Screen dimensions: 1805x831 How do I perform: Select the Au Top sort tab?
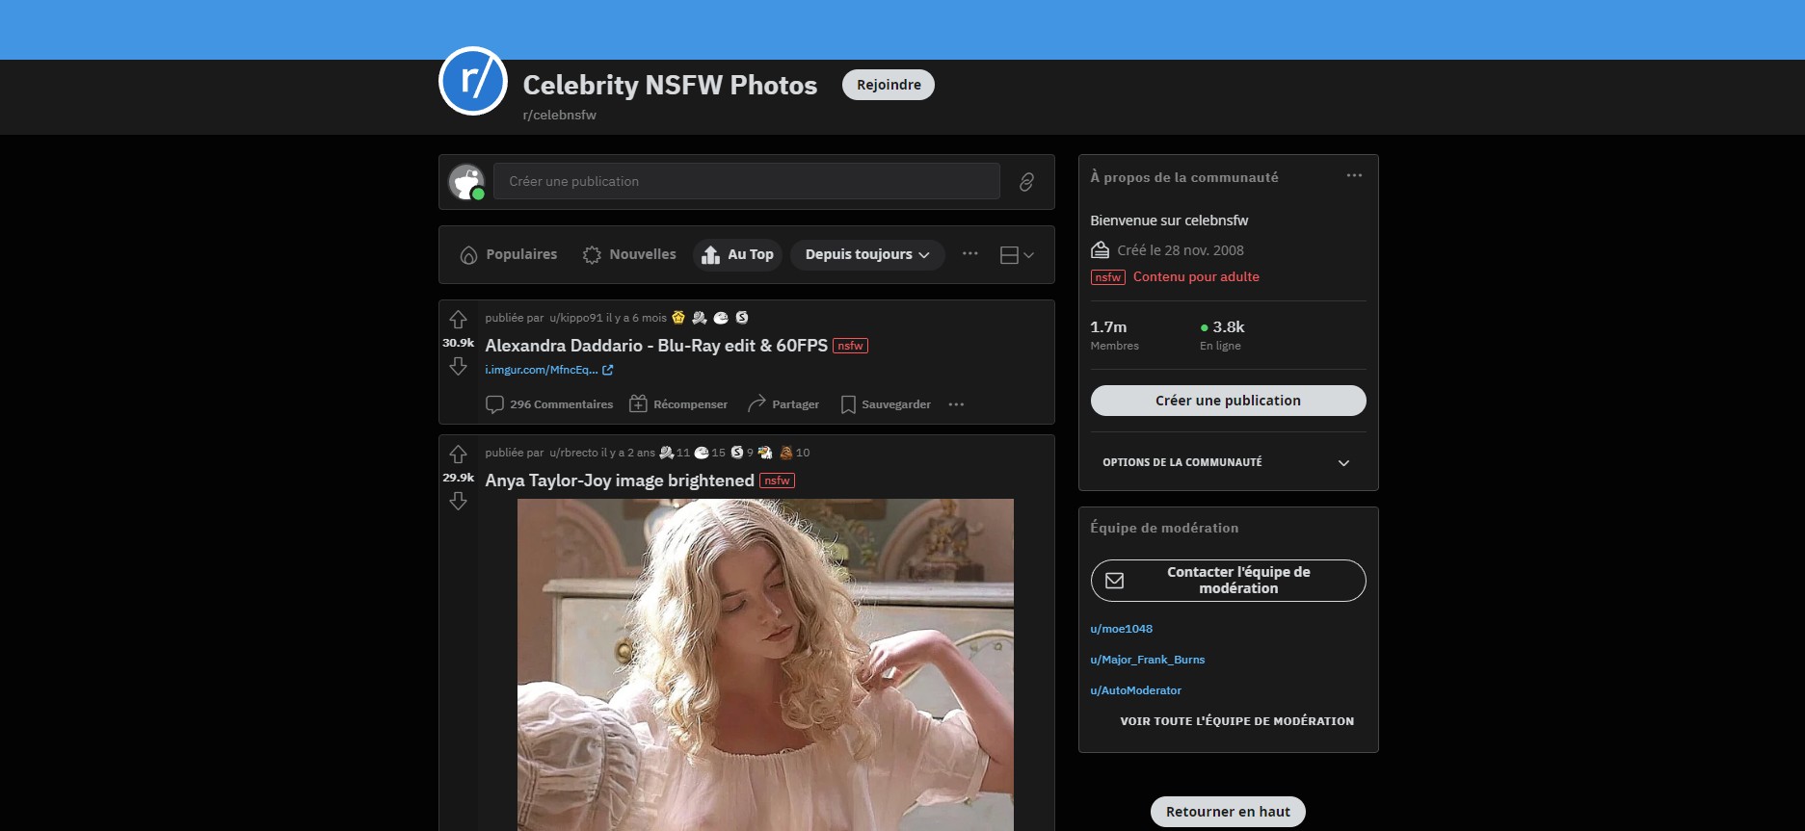tap(737, 255)
